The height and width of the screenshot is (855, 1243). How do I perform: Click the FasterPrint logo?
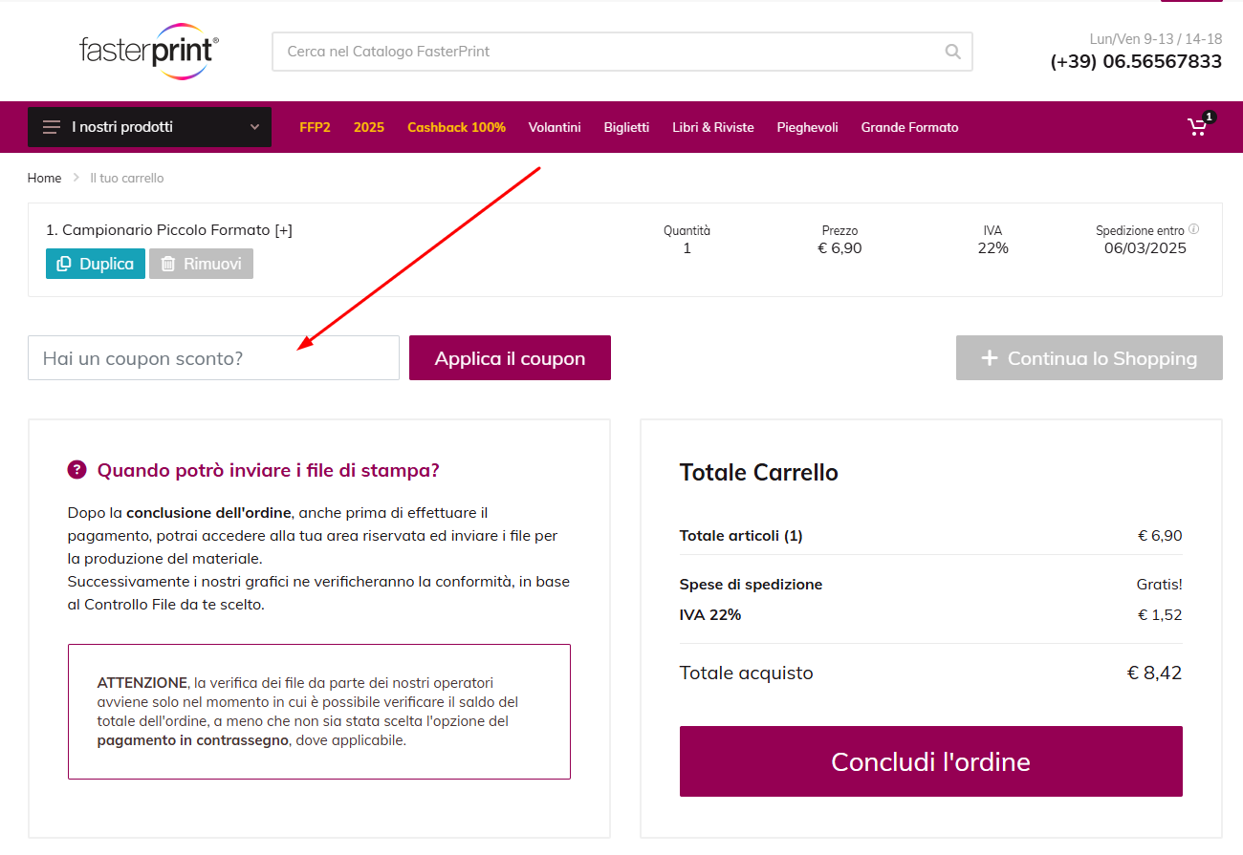point(148,51)
